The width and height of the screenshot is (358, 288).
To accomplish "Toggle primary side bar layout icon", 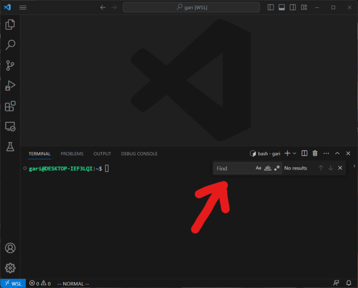I will [x=270, y=7].
